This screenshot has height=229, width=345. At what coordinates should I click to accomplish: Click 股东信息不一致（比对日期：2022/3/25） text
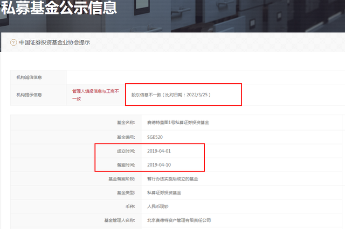click(x=171, y=95)
